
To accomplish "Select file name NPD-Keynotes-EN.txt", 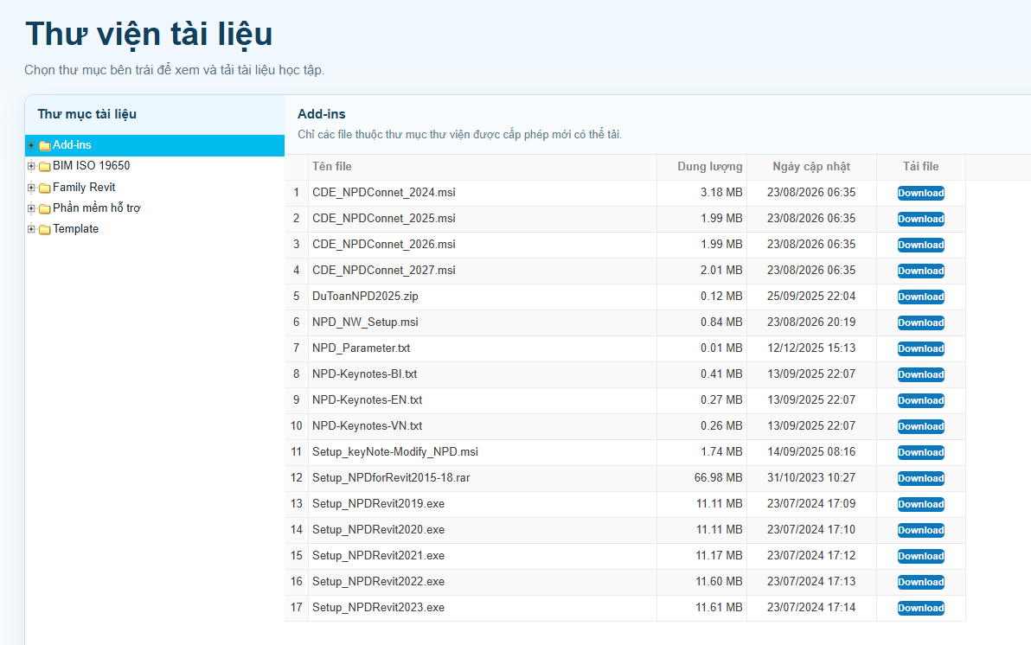I will coord(367,399).
